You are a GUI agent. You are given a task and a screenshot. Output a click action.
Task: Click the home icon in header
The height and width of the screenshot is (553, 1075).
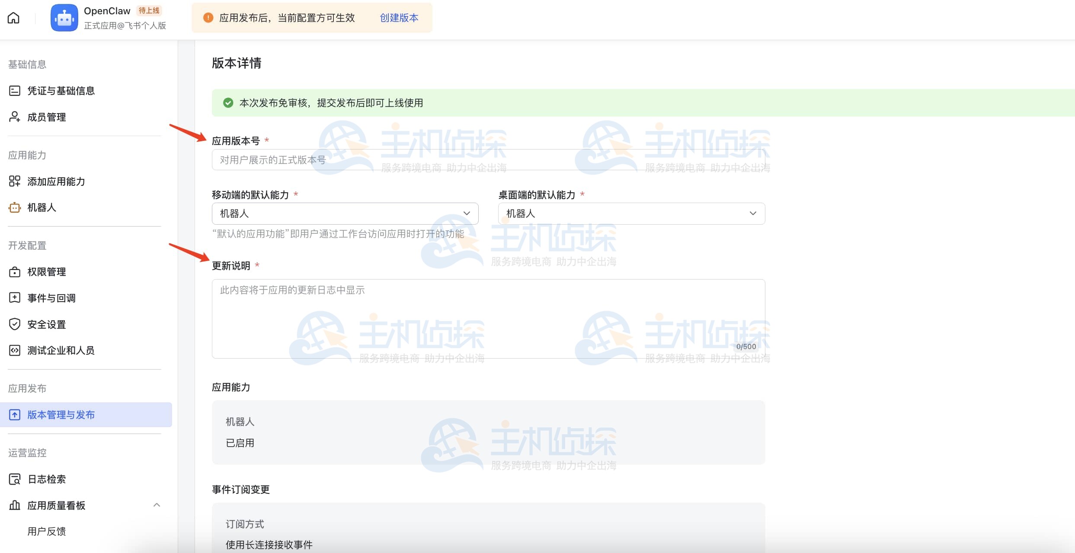(13, 18)
